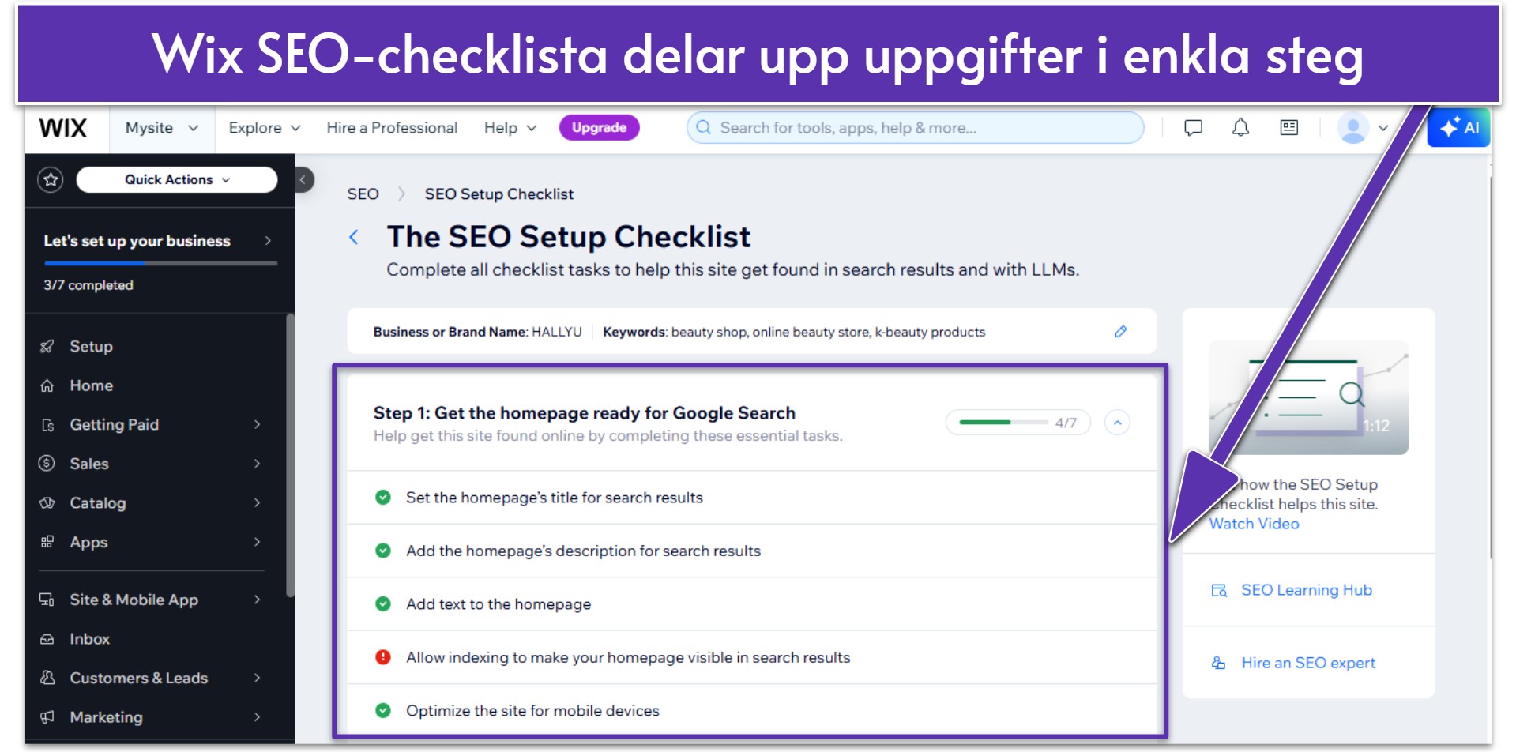
Task: Open the AI assistant button
Action: 1458,128
